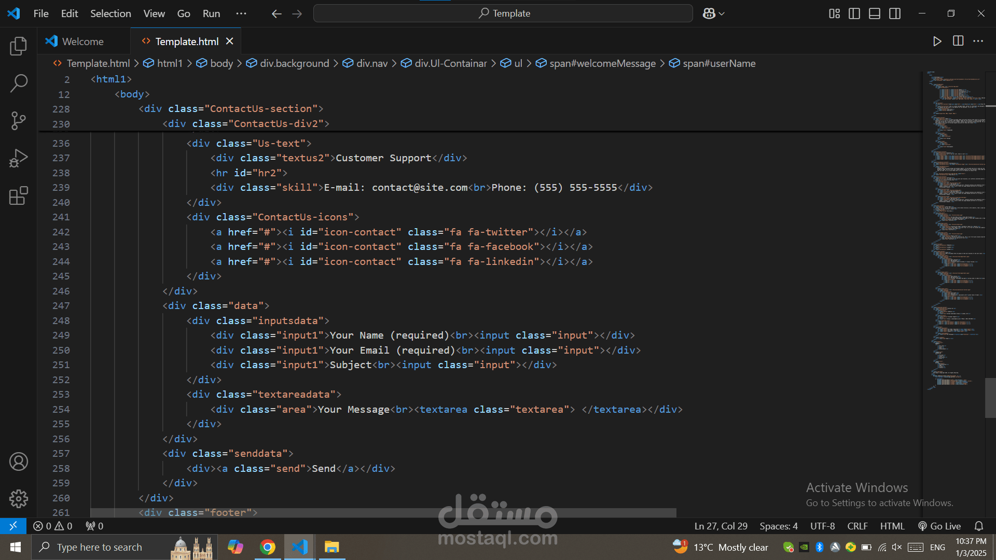Open the HTML language mode selector

892,526
